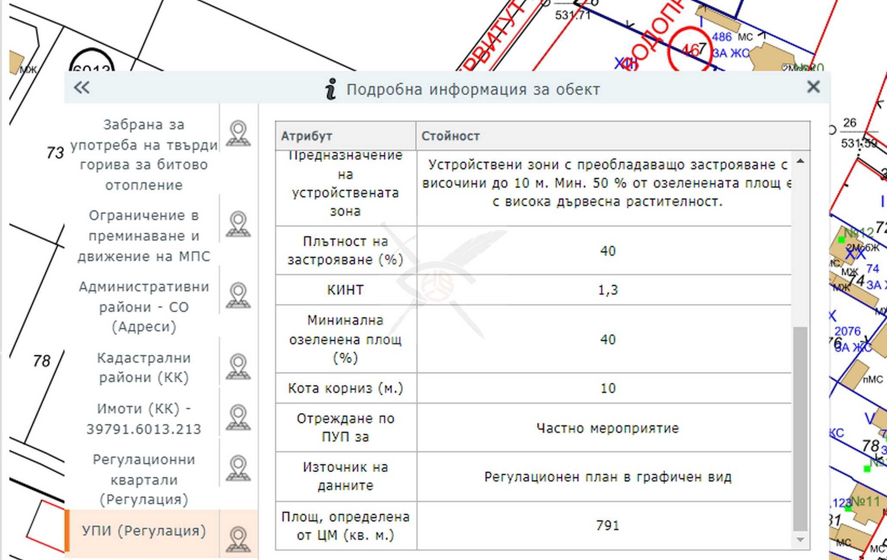Click the info icon in dialog title
The image size is (887, 560).
pos(330,89)
